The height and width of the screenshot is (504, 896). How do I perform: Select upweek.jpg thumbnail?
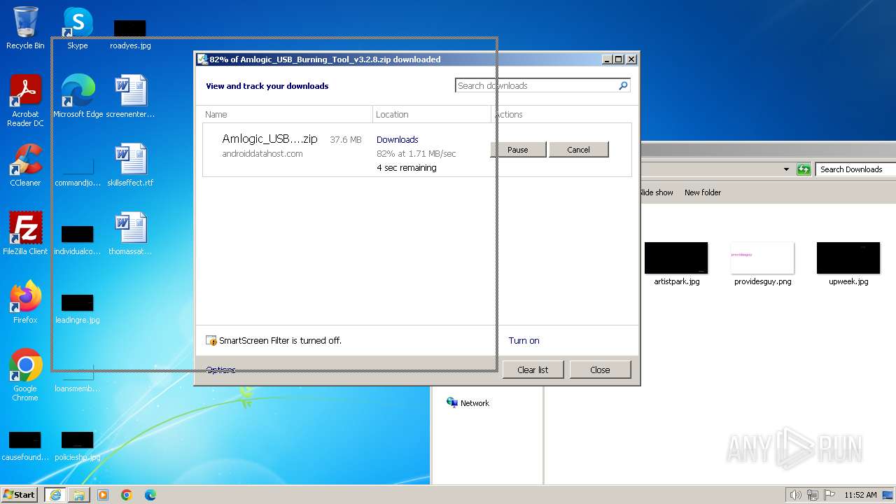click(x=848, y=264)
